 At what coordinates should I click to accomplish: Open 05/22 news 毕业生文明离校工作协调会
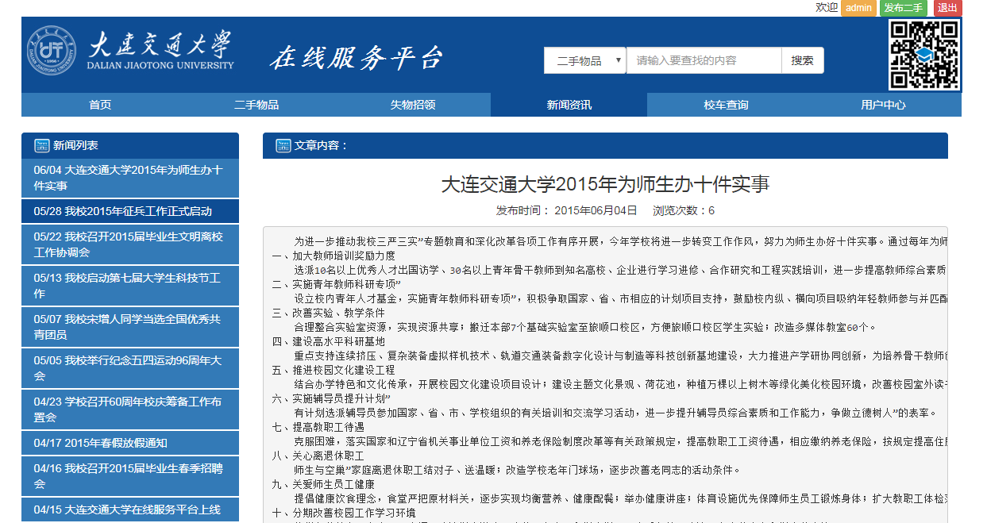tap(130, 244)
